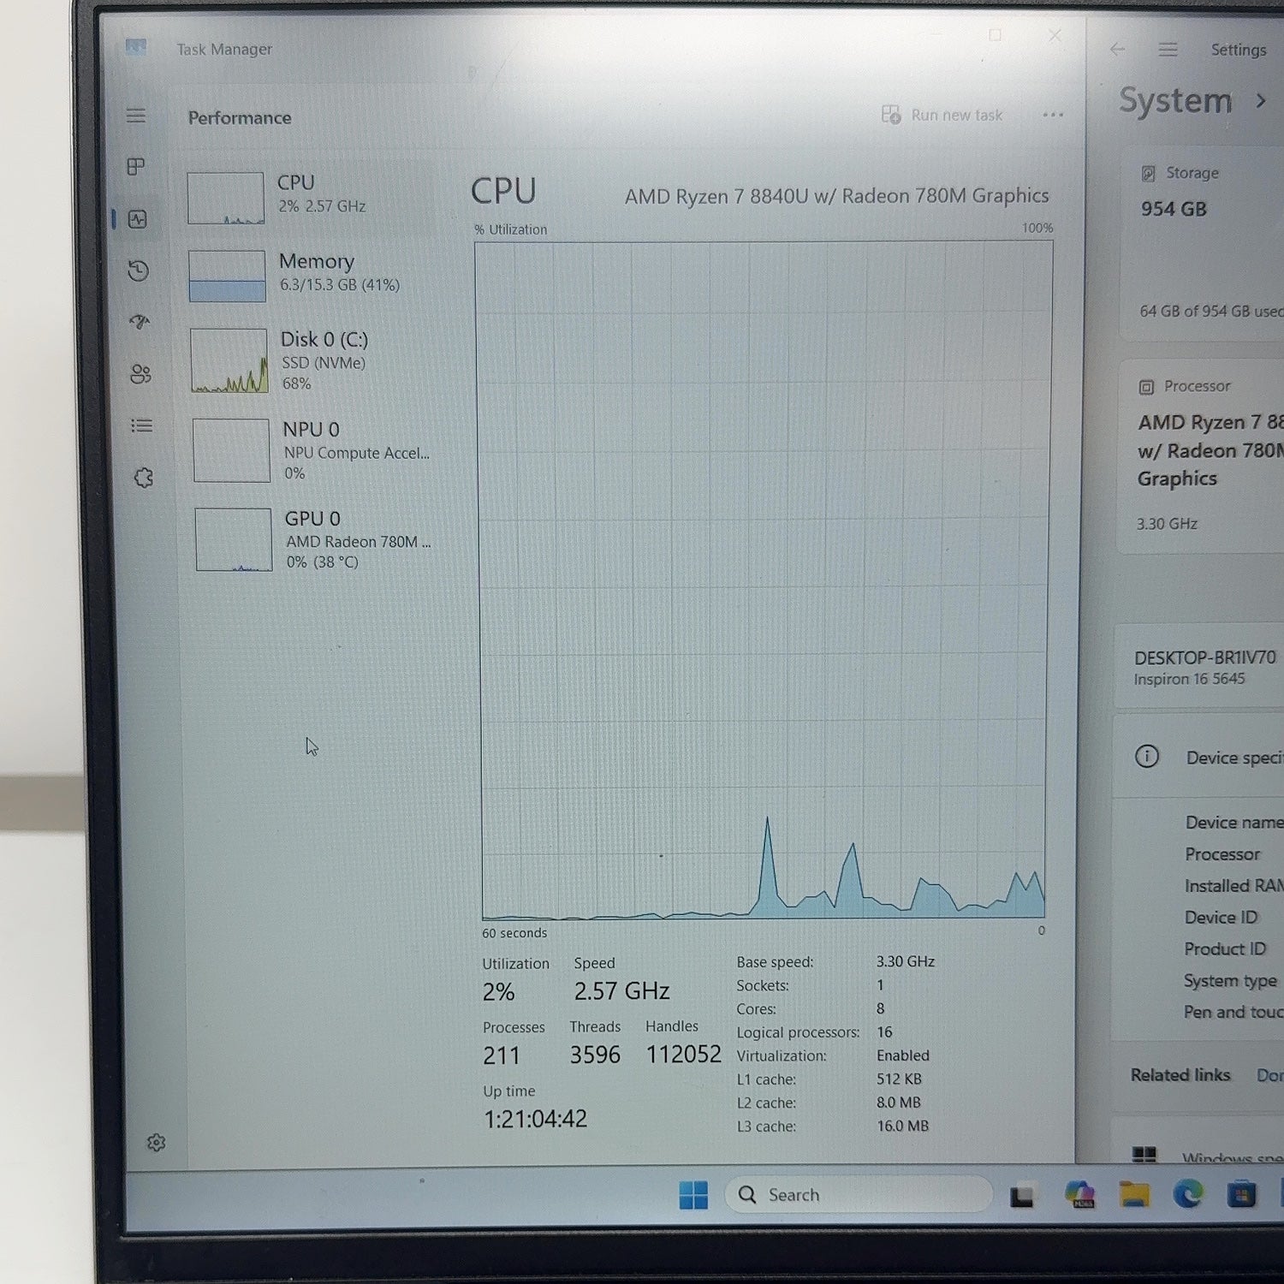Open the Users page in Task Manager
This screenshot has height=1284, width=1284.
point(140,374)
